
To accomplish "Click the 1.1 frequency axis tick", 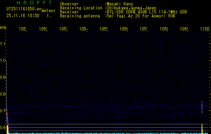I will [3, 44].
